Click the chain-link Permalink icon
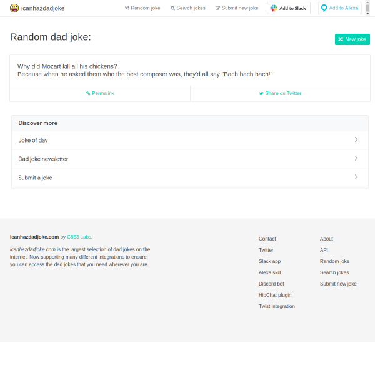 coord(88,93)
